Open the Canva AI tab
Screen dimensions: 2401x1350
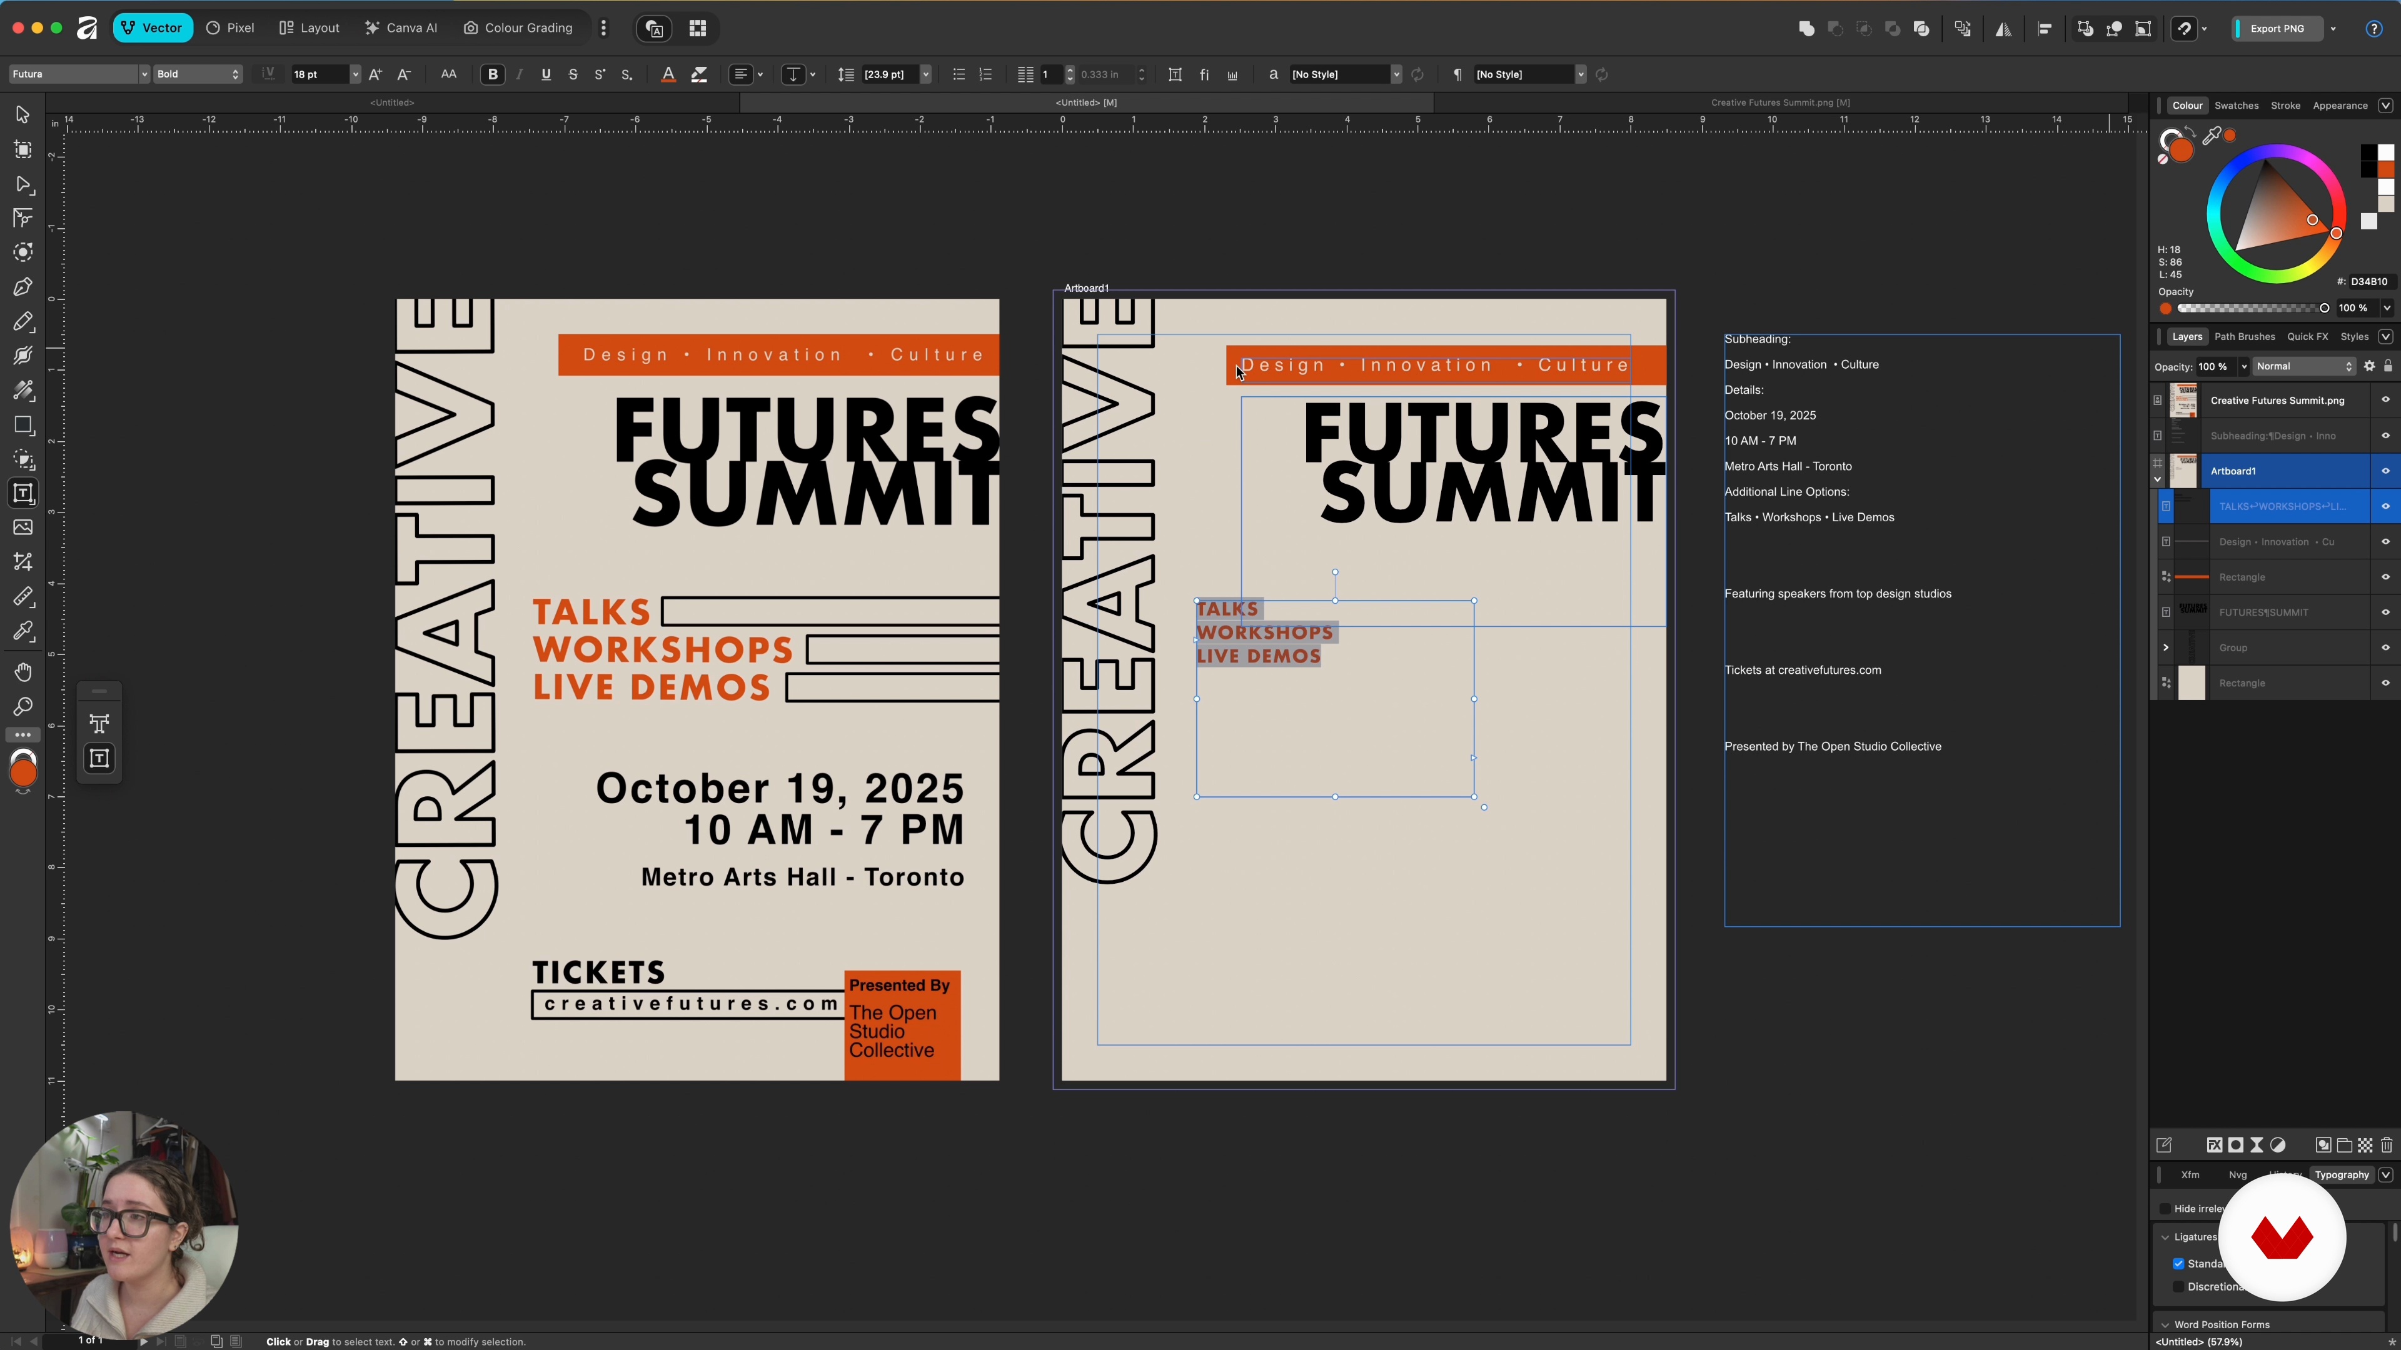[401, 28]
